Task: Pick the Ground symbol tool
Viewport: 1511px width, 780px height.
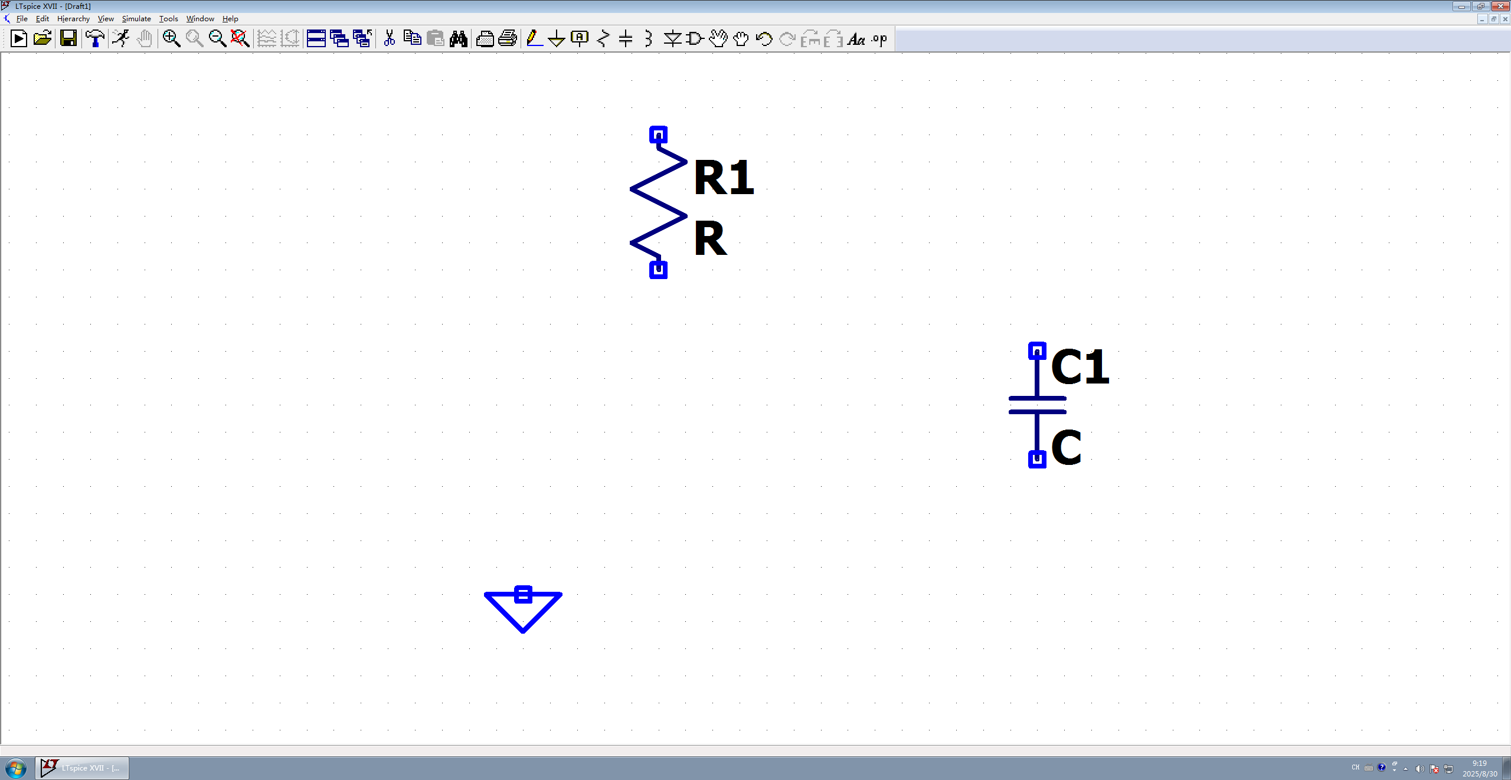Action: (556, 39)
